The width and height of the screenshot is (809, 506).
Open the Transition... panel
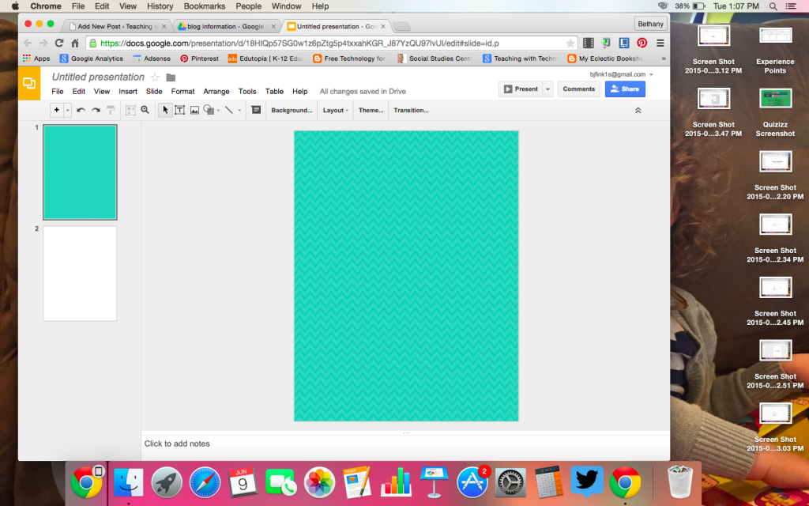pos(411,110)
